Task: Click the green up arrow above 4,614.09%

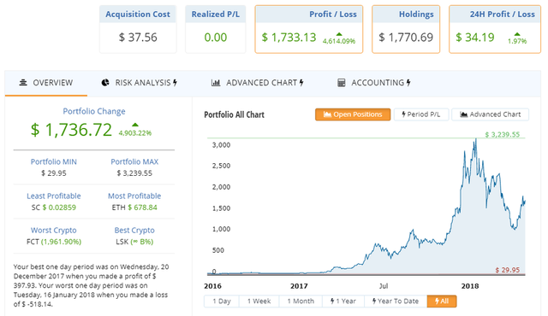Action: 339,34
